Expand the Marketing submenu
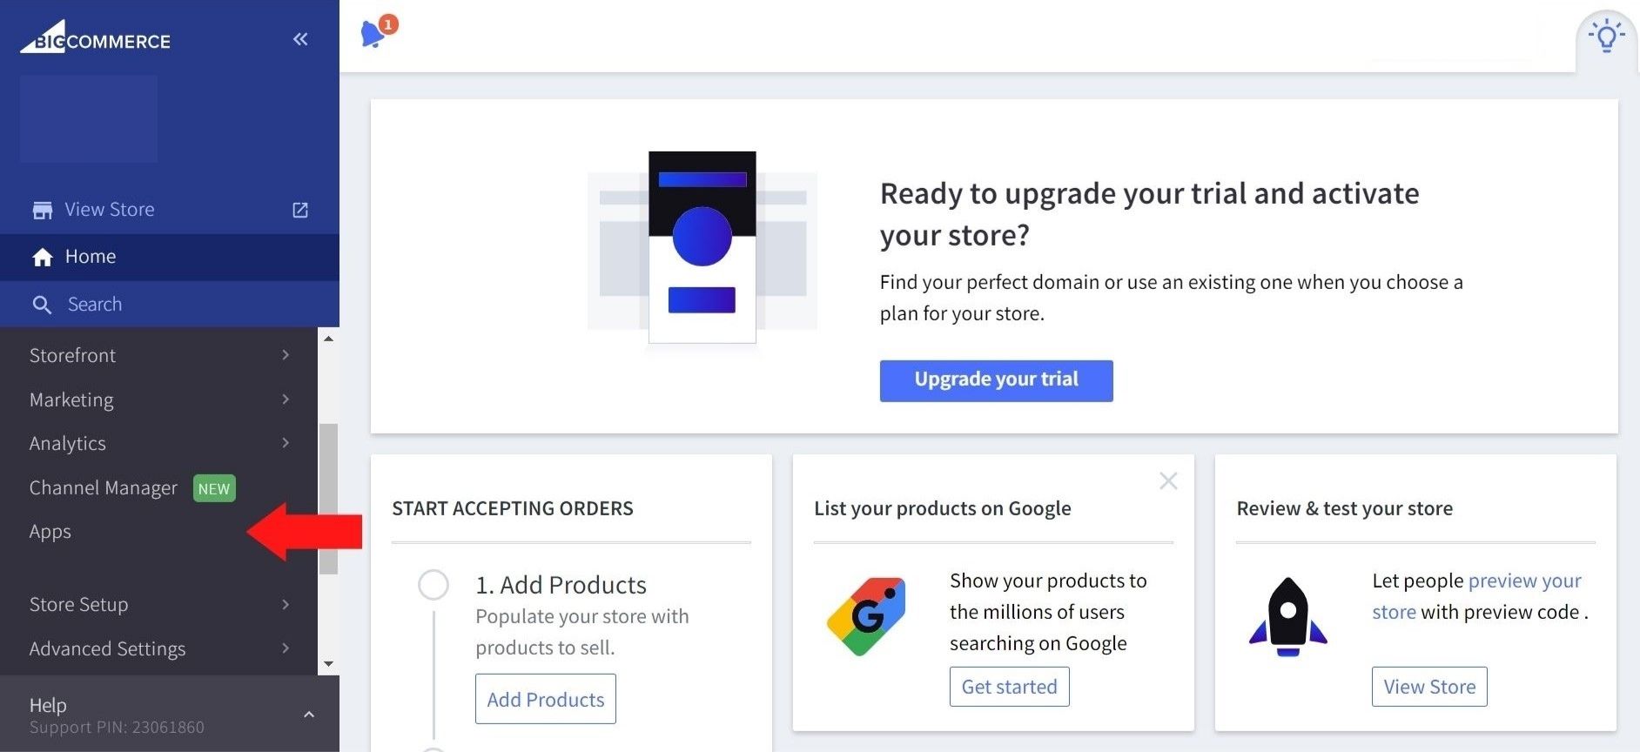 tap(286, 399)
